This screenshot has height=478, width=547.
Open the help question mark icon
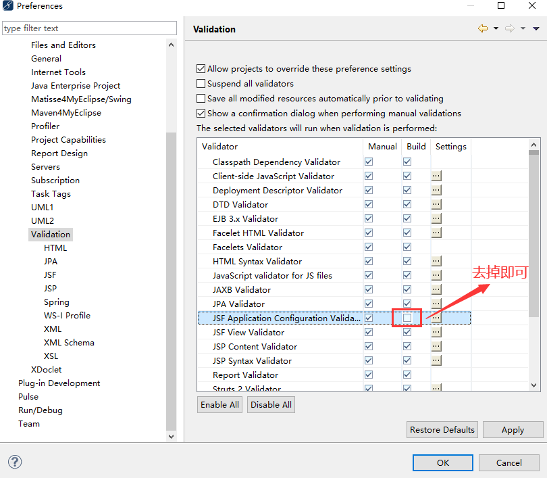pyautogui.click(x=15, y=462)
